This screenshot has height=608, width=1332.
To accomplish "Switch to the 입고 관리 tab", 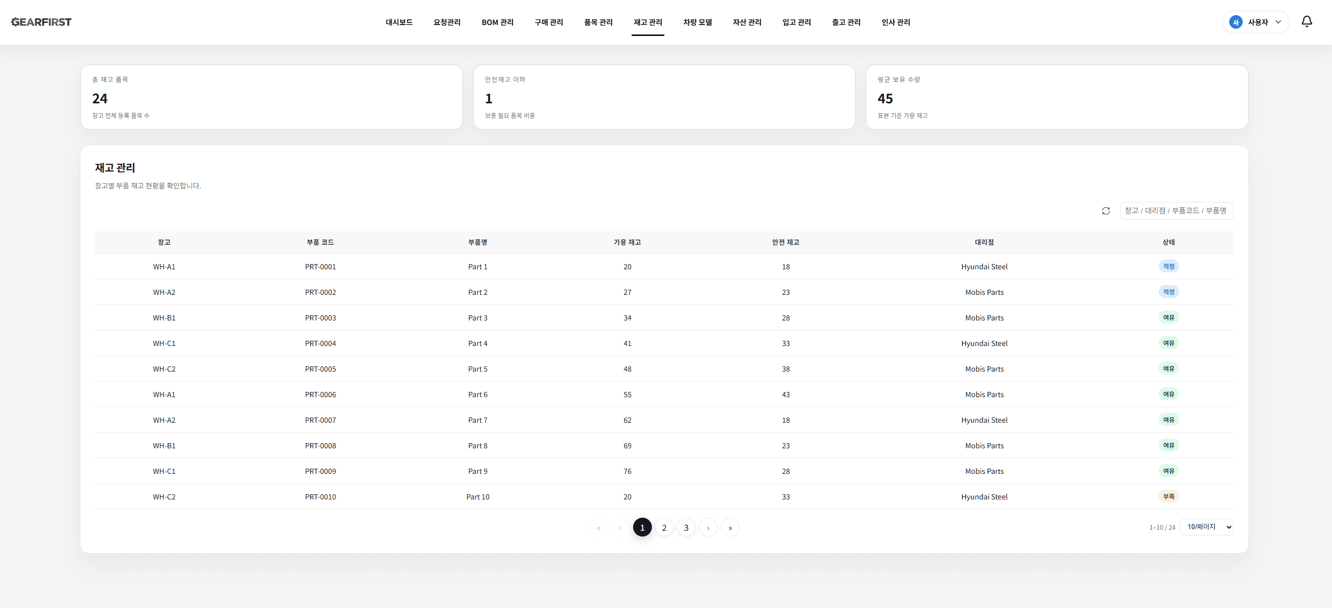I will click(796, 22).
